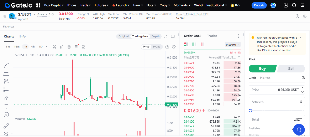Switch chart to Depth mode

pyautogui.click(x=155, y=36)
